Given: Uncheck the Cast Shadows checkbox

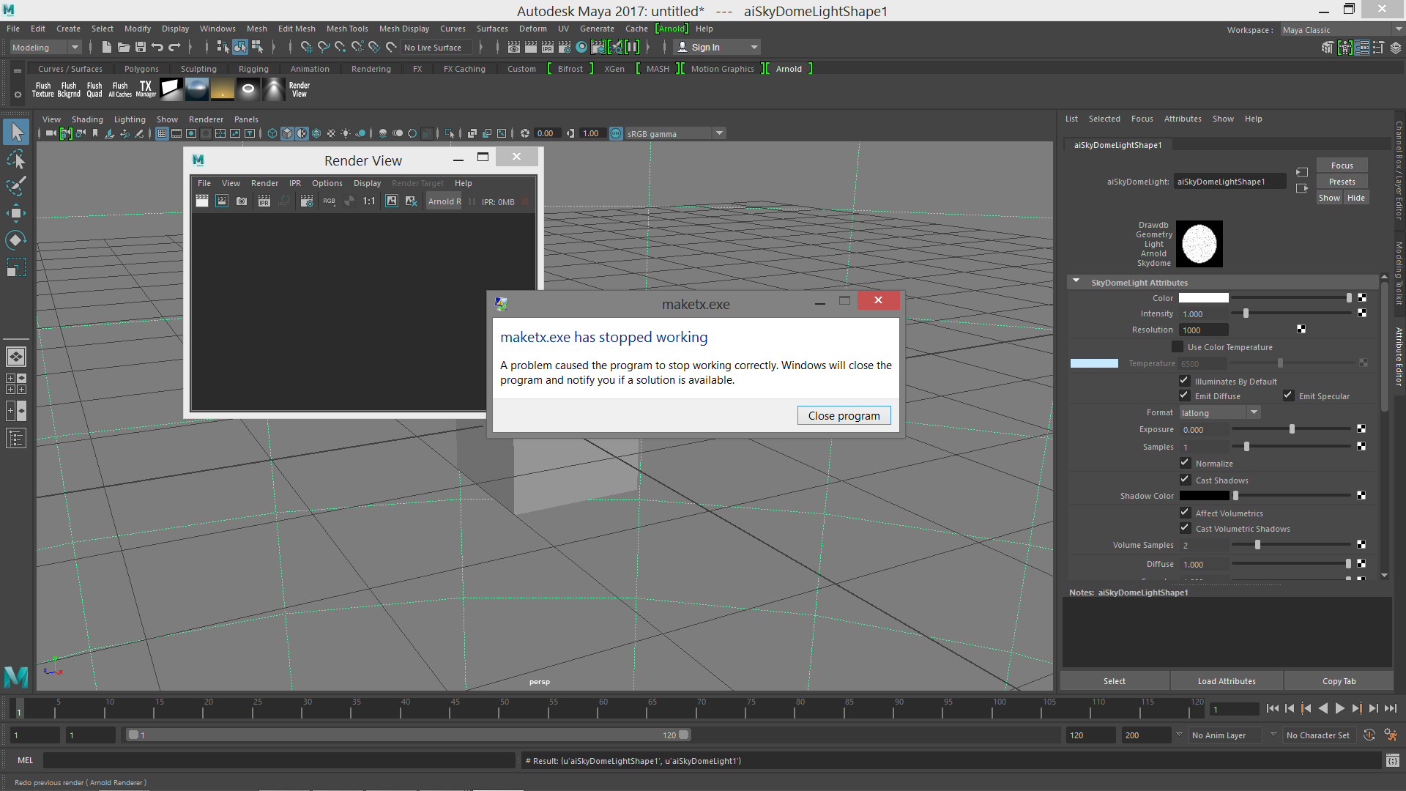Looking at the screenshot, I should tap(1185, 480).
